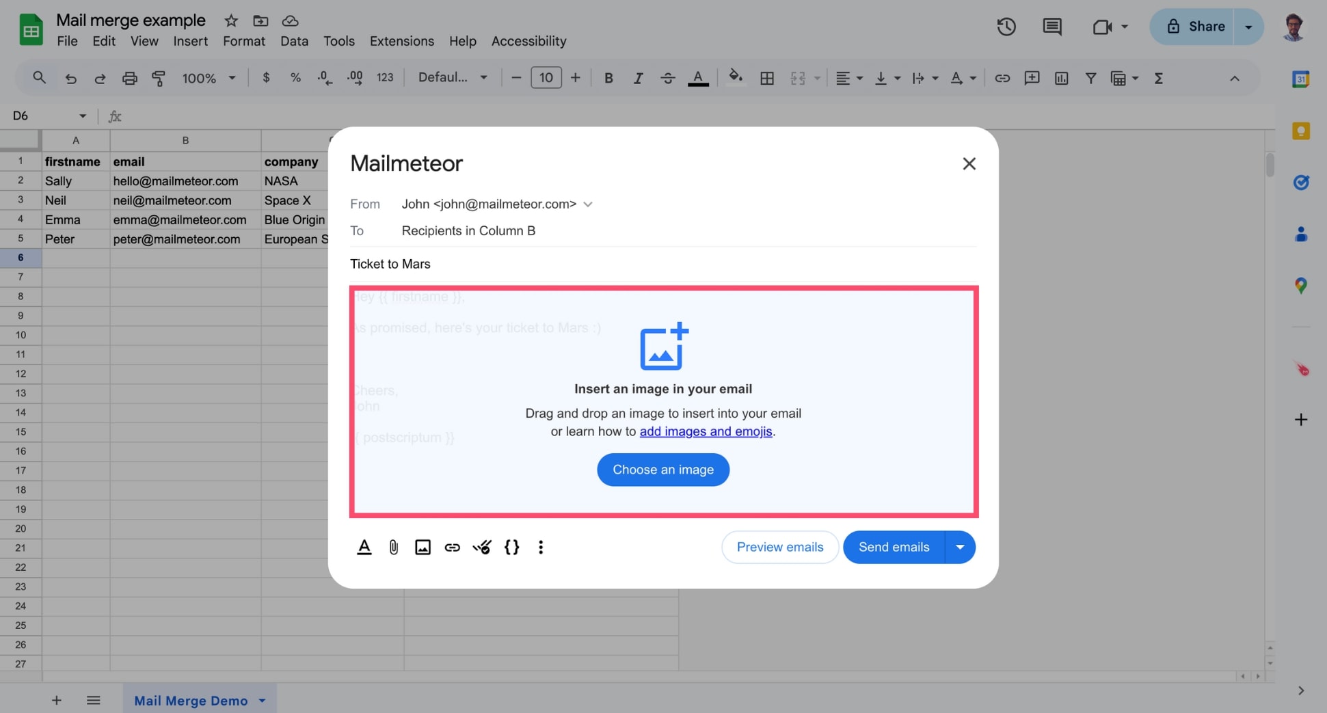Select the paint format tool

159,79
